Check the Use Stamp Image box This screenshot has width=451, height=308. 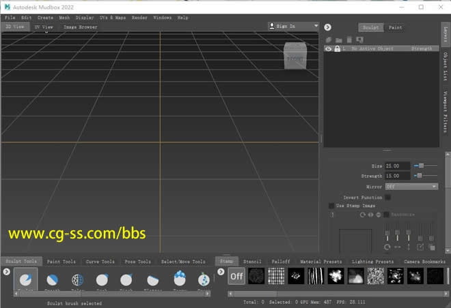pyautogui.click(x=331, y=205)
